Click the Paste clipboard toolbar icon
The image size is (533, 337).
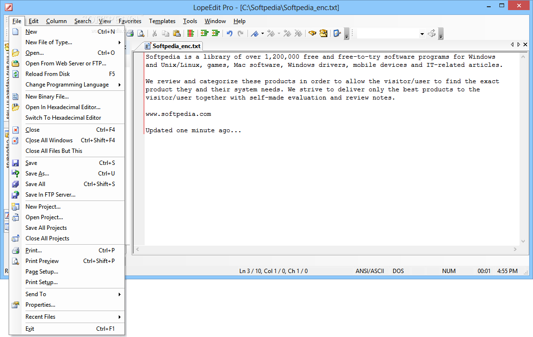pos(176,33)
